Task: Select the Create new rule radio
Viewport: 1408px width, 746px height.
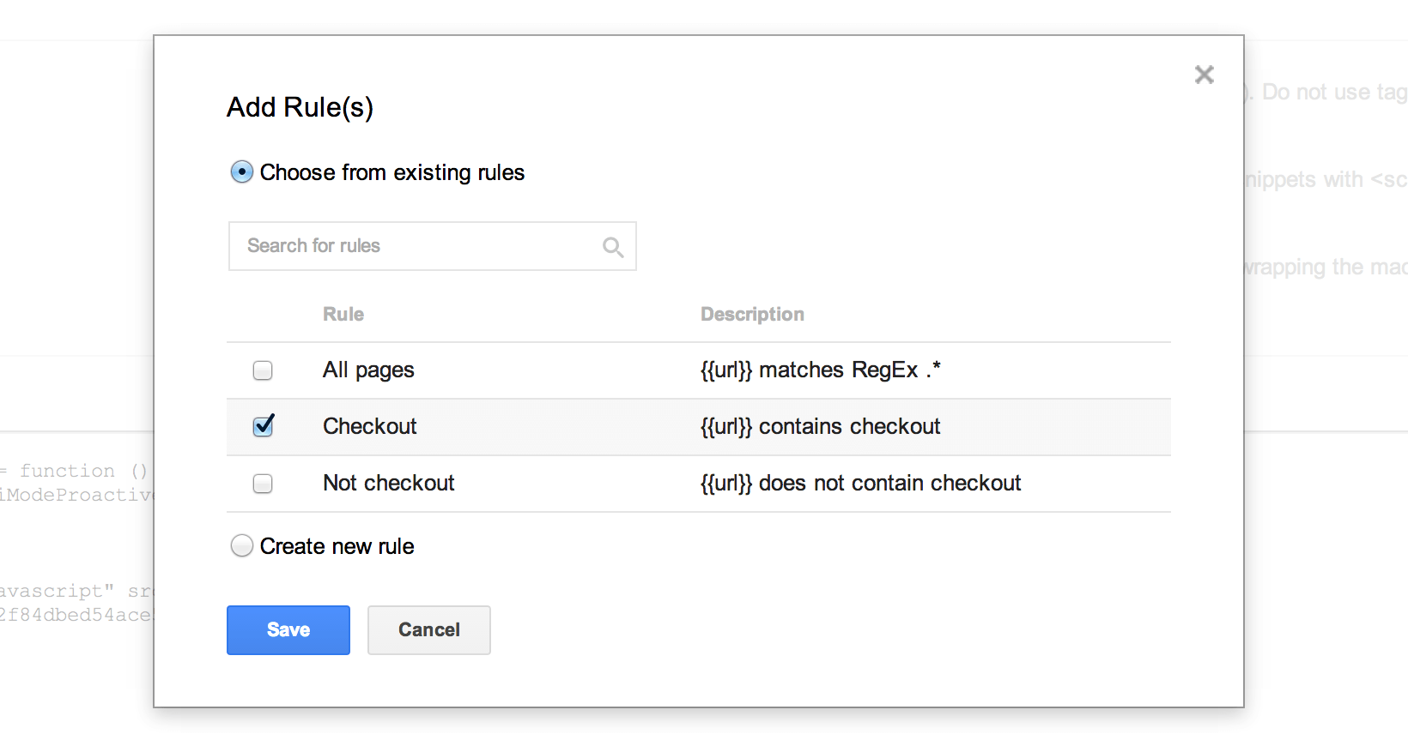Action: click(242, 545)
